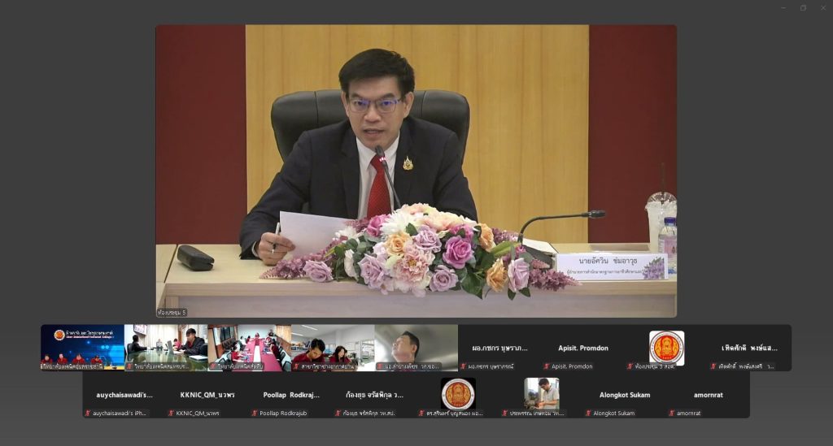The image size is (833, 446).
Task: Click muted mic icon for Alongkot Sukam
Action: [588, 414]
